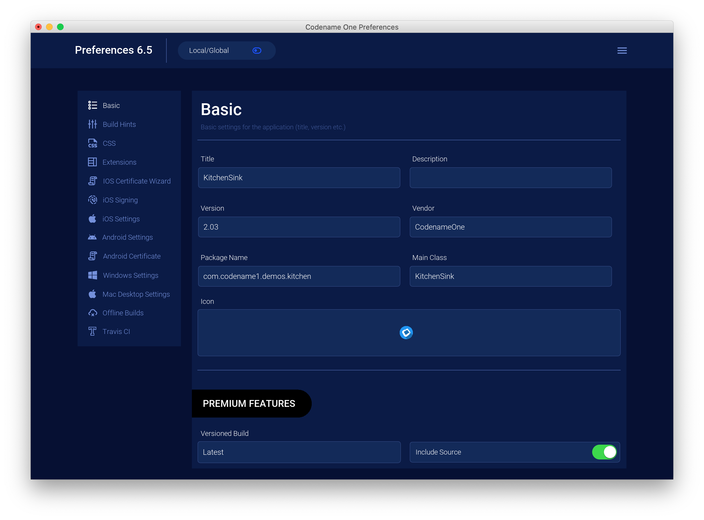Open Windows Settings section

[x=130, y=275]
